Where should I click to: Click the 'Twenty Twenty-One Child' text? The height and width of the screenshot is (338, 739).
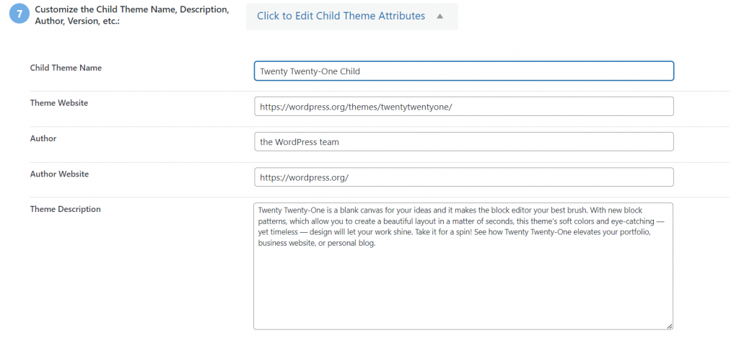[x=310, y=71]
